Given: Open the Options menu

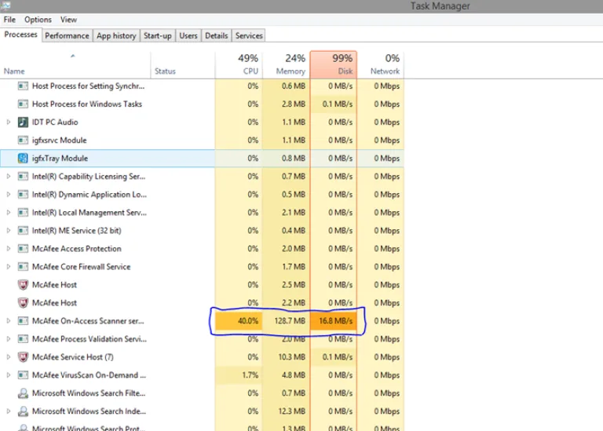Looking at the screenshot, I should 38,20.
